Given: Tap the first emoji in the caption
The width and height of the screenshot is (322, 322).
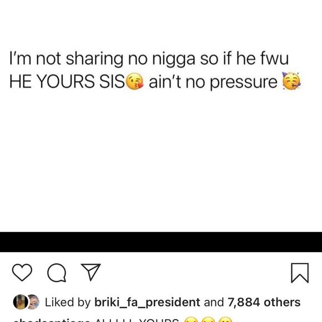Looking at the screenshot, I should click(x=192, y=320).
